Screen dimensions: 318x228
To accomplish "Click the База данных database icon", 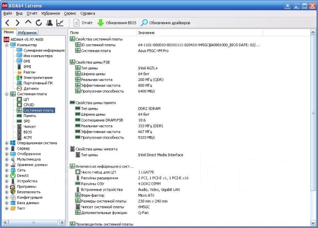I will [x=13, y=203].
